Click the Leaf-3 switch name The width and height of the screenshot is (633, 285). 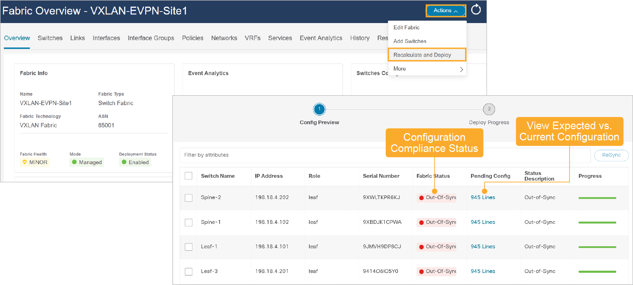coord(209,271)
